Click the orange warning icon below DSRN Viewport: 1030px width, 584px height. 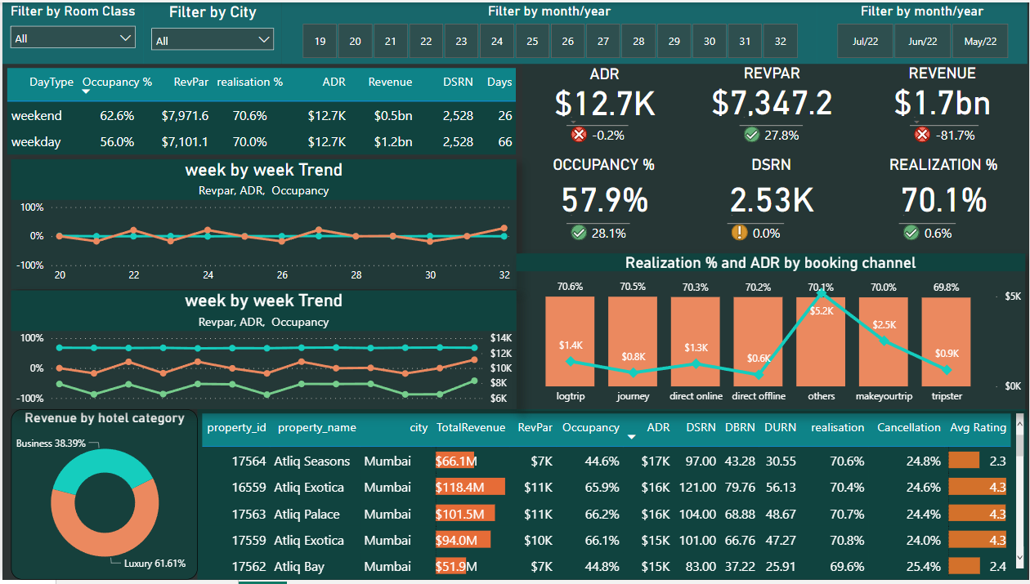click(x=740, y=232)
